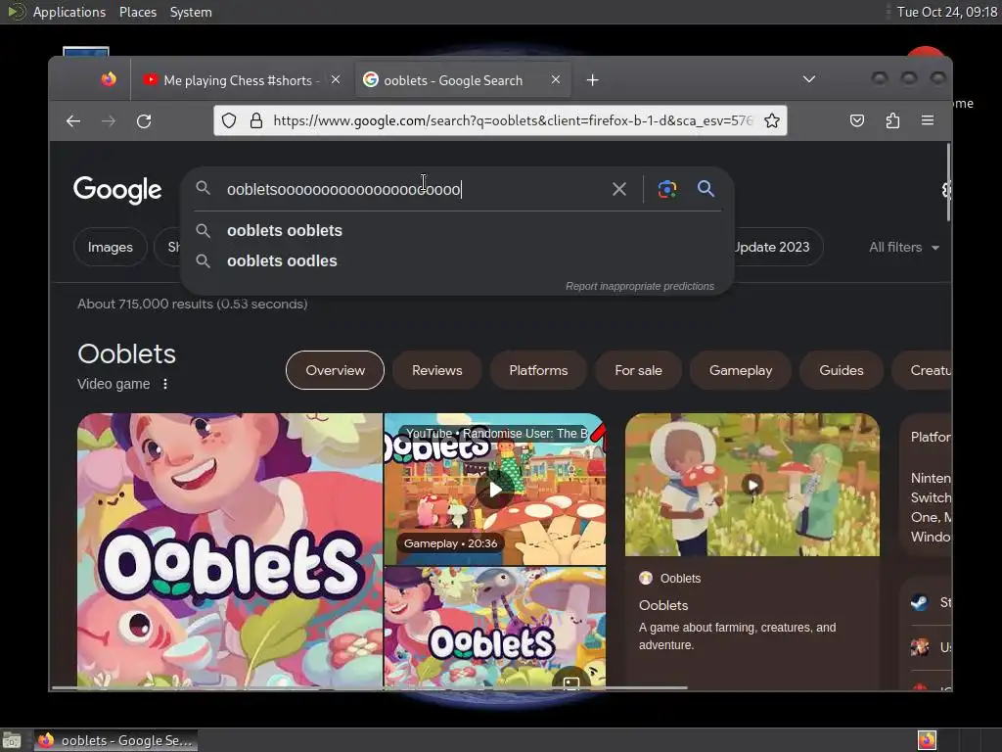Open the Firefox View pinned tab icon
Viewport: 1002px width, 752px height.
(x=108, y=79)
